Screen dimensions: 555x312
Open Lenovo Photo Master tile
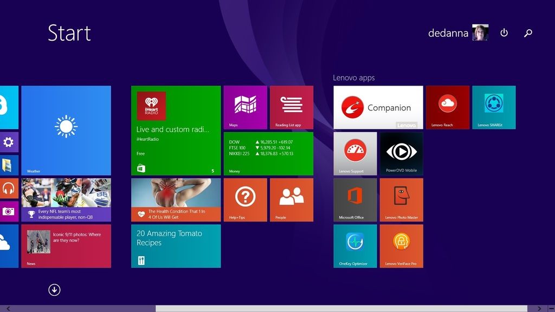point(401,199)
